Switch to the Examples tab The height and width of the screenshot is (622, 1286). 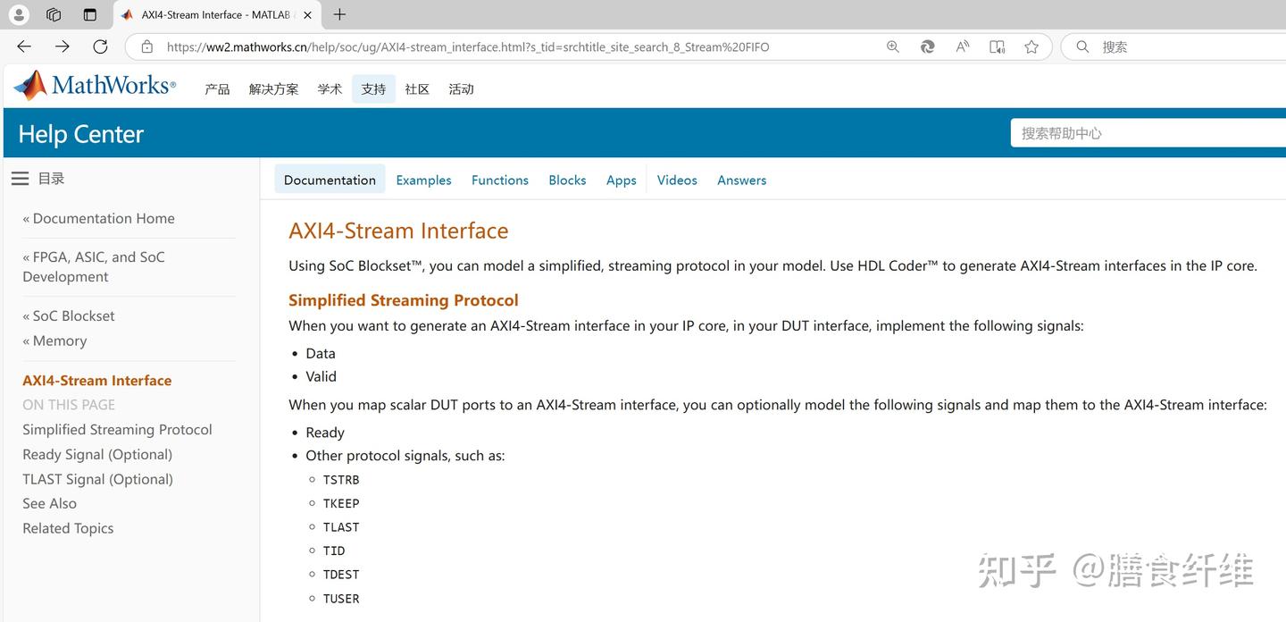(x=423, y=180)
